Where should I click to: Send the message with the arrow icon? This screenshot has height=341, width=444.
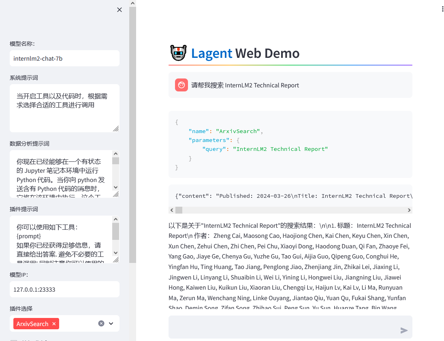pyautogui.click(x=404, y=330)
